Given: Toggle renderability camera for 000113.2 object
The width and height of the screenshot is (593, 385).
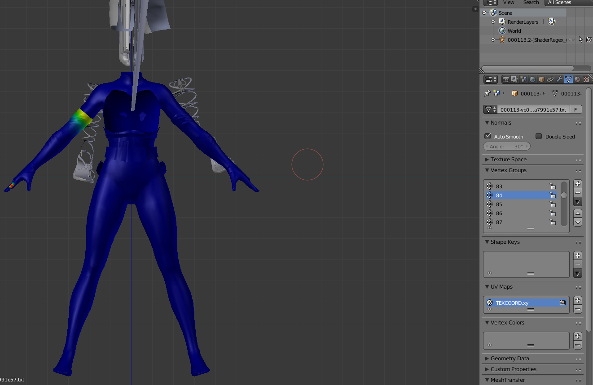Looking at the screenshot, I should click(x=589, y=39).
